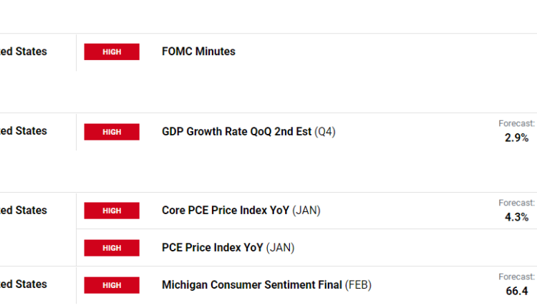This screenshot has width=537, height=308.
Task: Click the (FEB) period label
Action: pos(358,285)
